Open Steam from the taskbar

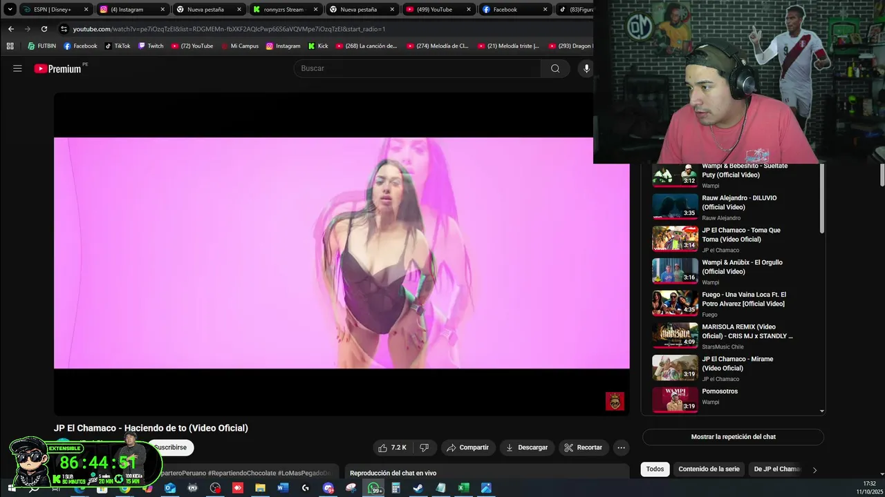click(x=418, y=488)
